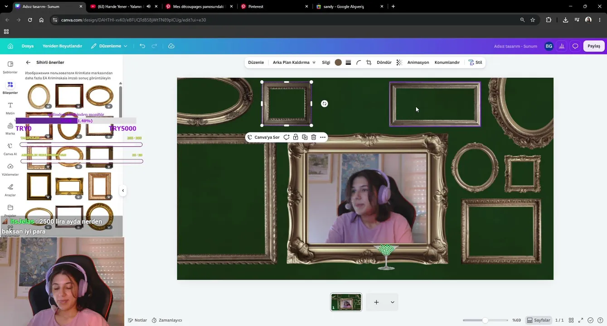Open the transparency checkerboard icon
This screenshot has height=326, width=607.
[x=399, y=62]
